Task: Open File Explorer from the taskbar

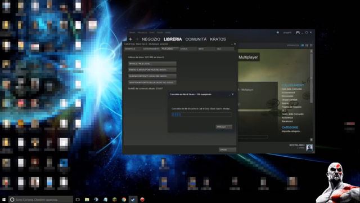Action: coord(87,200)
